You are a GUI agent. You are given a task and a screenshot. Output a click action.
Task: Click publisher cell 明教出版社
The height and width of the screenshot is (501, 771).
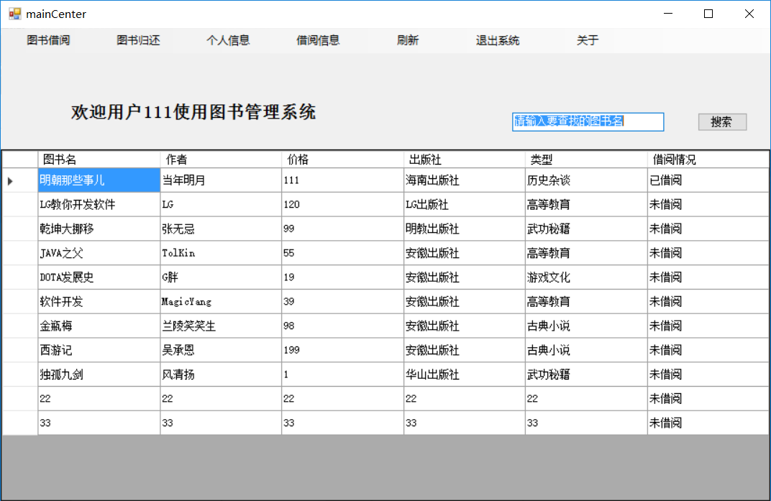[x=465, y=229]
